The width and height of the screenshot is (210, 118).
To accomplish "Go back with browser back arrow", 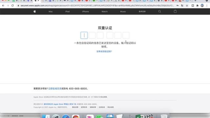I will pos(3,6).
